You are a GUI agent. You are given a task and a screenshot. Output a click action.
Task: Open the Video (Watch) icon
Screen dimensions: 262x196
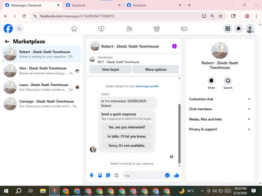(x=101, y=29)
